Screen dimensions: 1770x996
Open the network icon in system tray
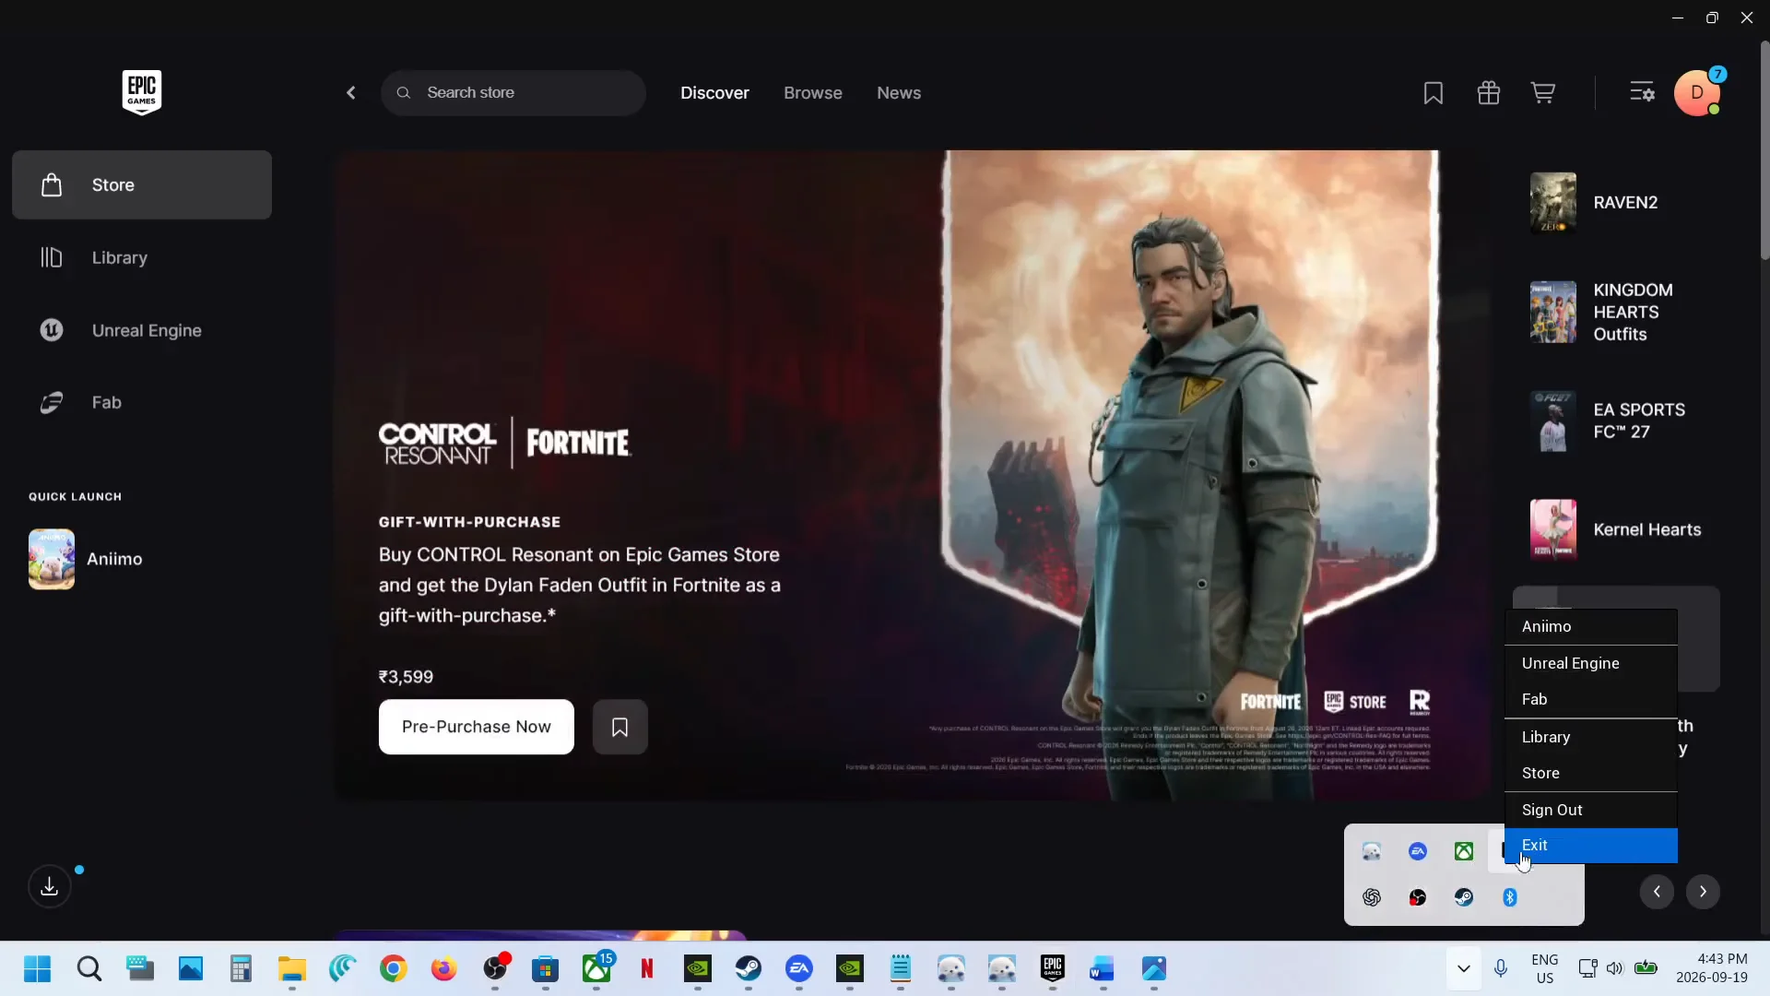click(1587, 968)
